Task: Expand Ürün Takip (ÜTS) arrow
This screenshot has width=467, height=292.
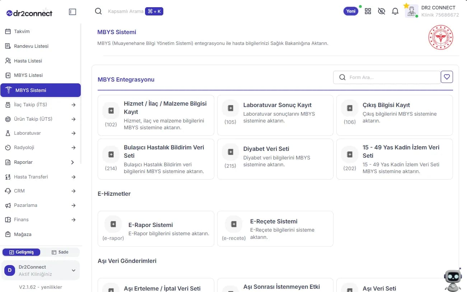Action: point(73,119)
